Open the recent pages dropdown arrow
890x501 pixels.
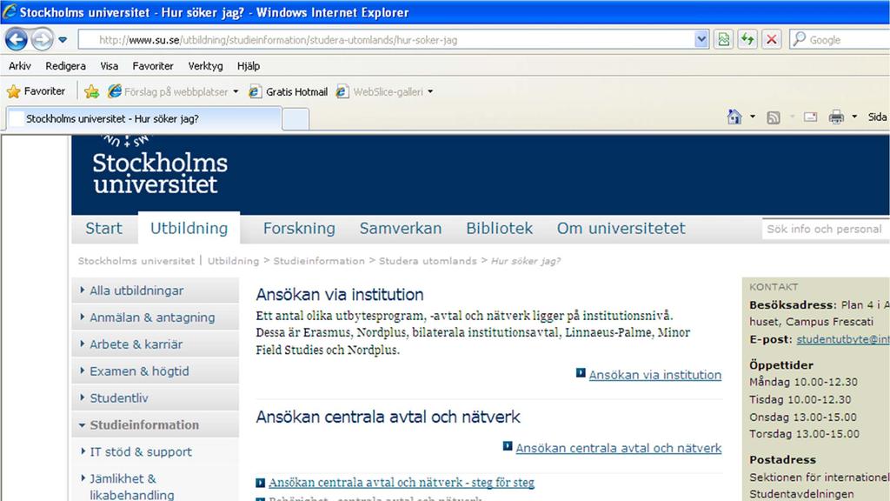click(63, 40)
